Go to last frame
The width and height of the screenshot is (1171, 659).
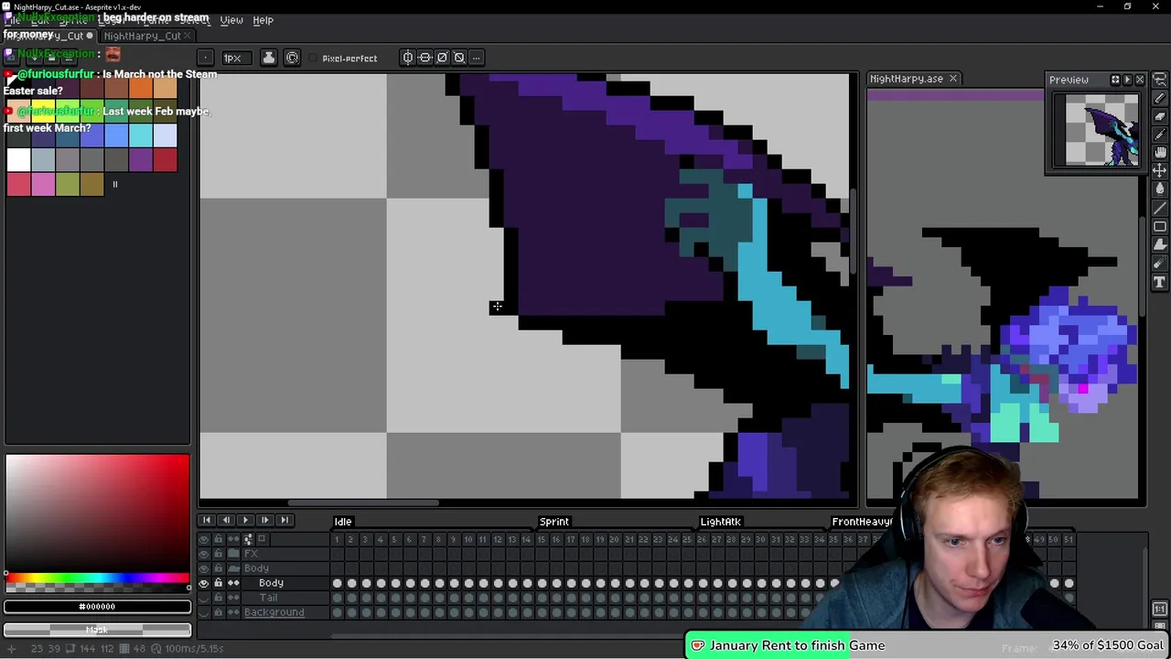tap(284, 520)
